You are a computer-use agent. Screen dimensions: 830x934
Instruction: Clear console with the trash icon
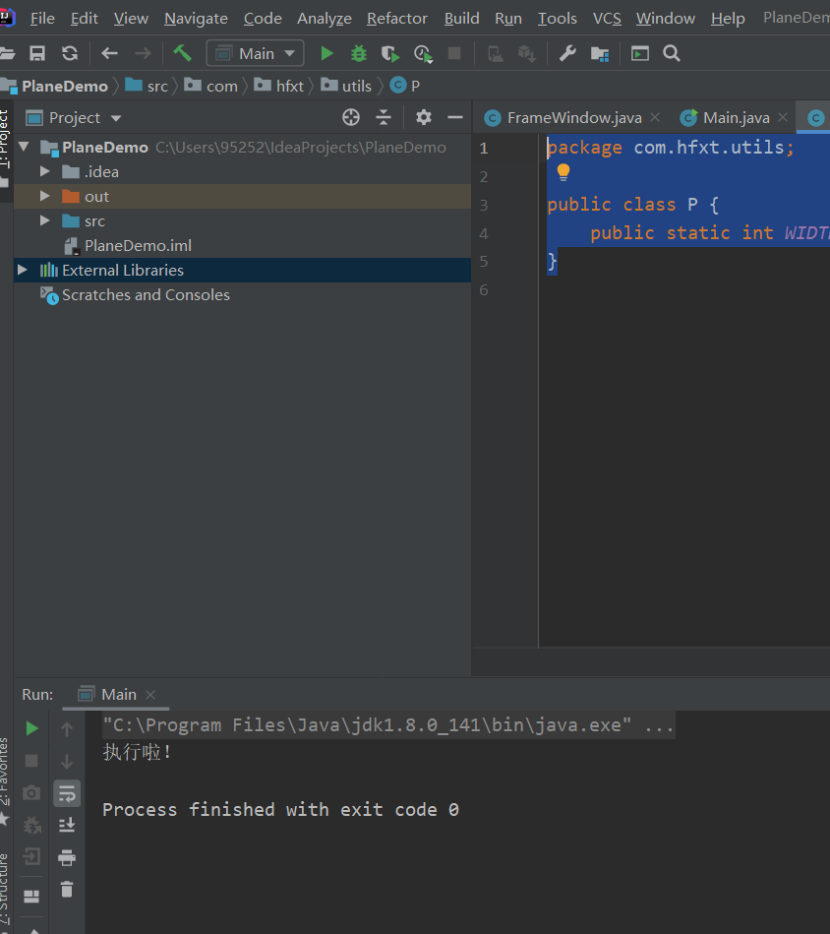[67, 890]
